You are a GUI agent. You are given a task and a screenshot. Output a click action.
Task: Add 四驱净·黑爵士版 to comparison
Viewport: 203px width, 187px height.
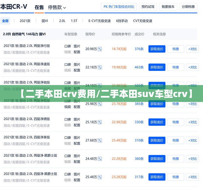193,177
